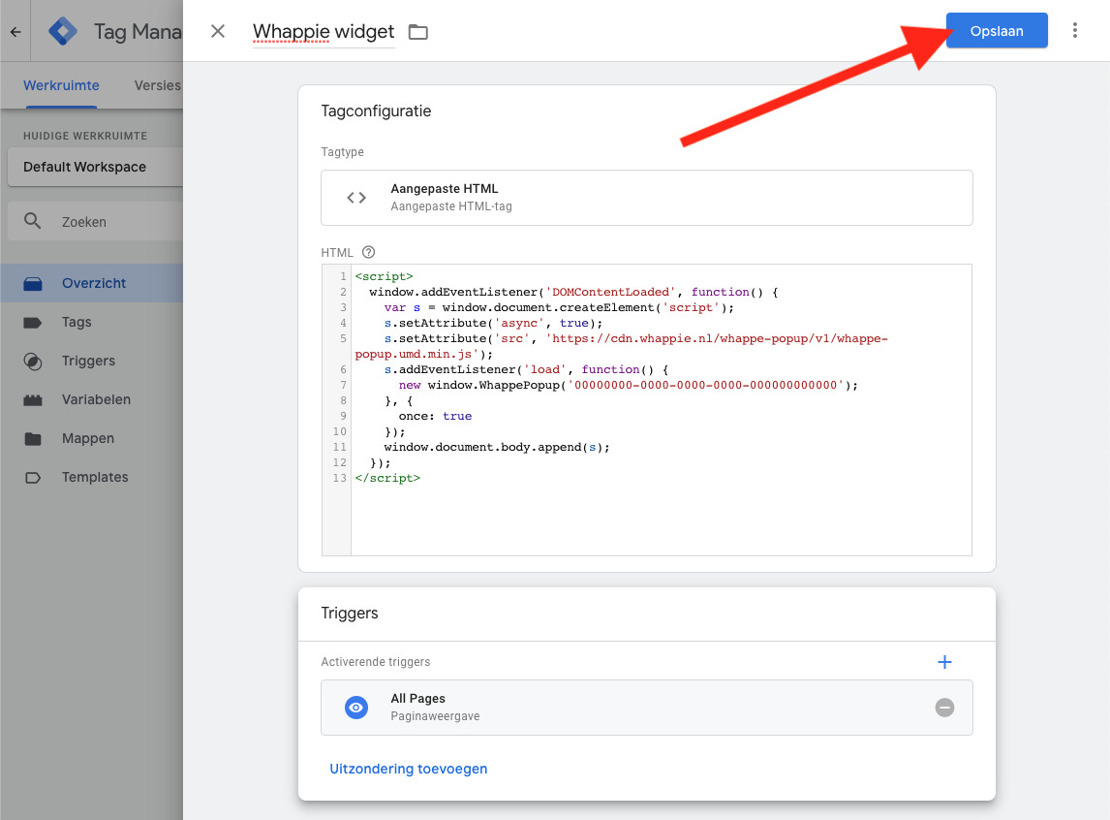
Task: Click the Tag Manager logo icon
Action: [63, 31]
